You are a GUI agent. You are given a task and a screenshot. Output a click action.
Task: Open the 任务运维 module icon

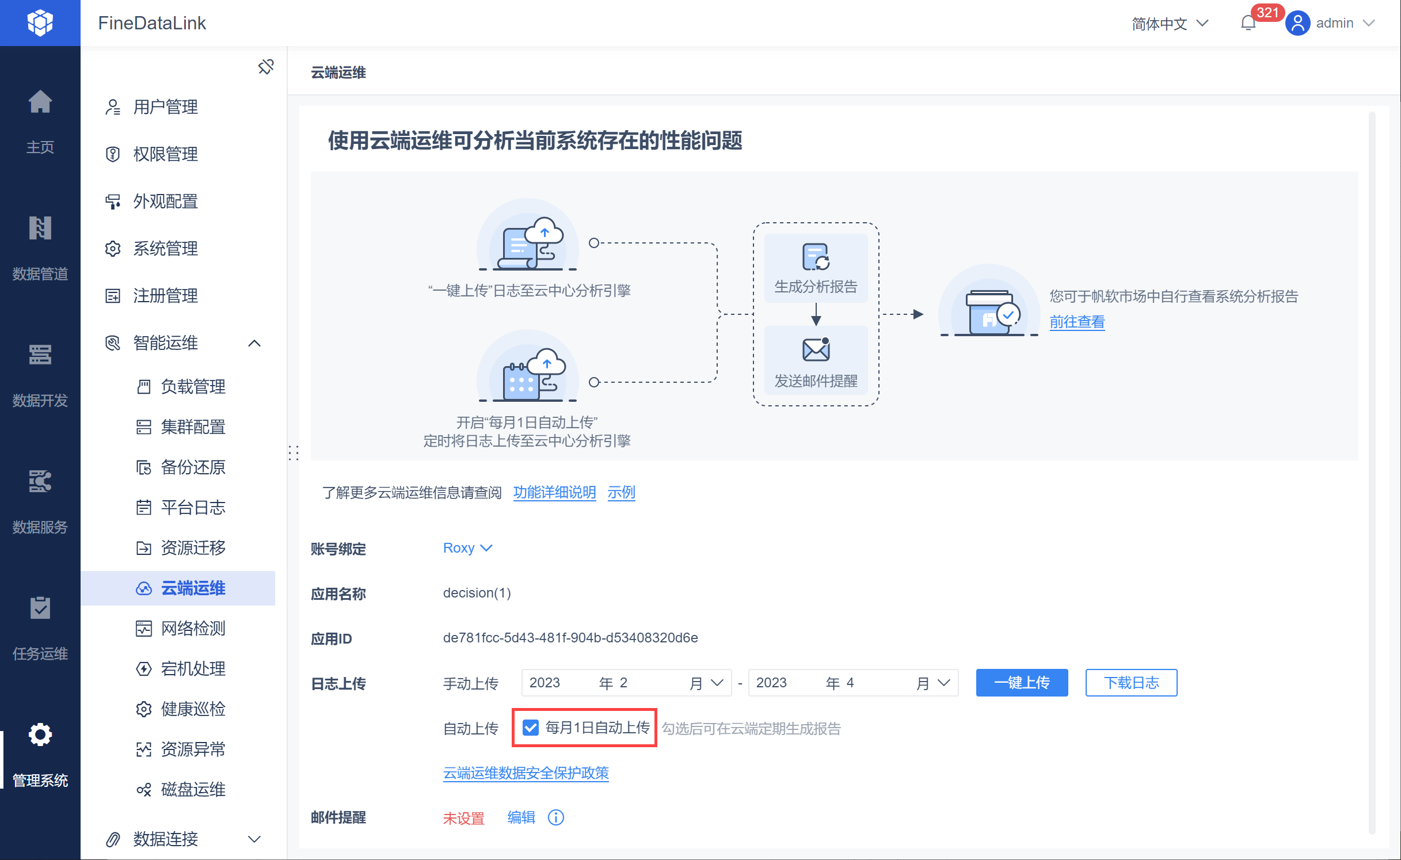pos(40,609)
